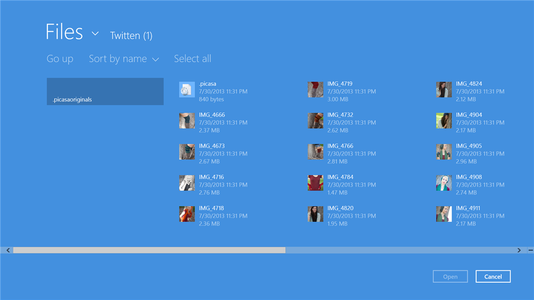Viewport: 534px width, 300px height.
Task: Click the Open button
Action: [450, 277]
